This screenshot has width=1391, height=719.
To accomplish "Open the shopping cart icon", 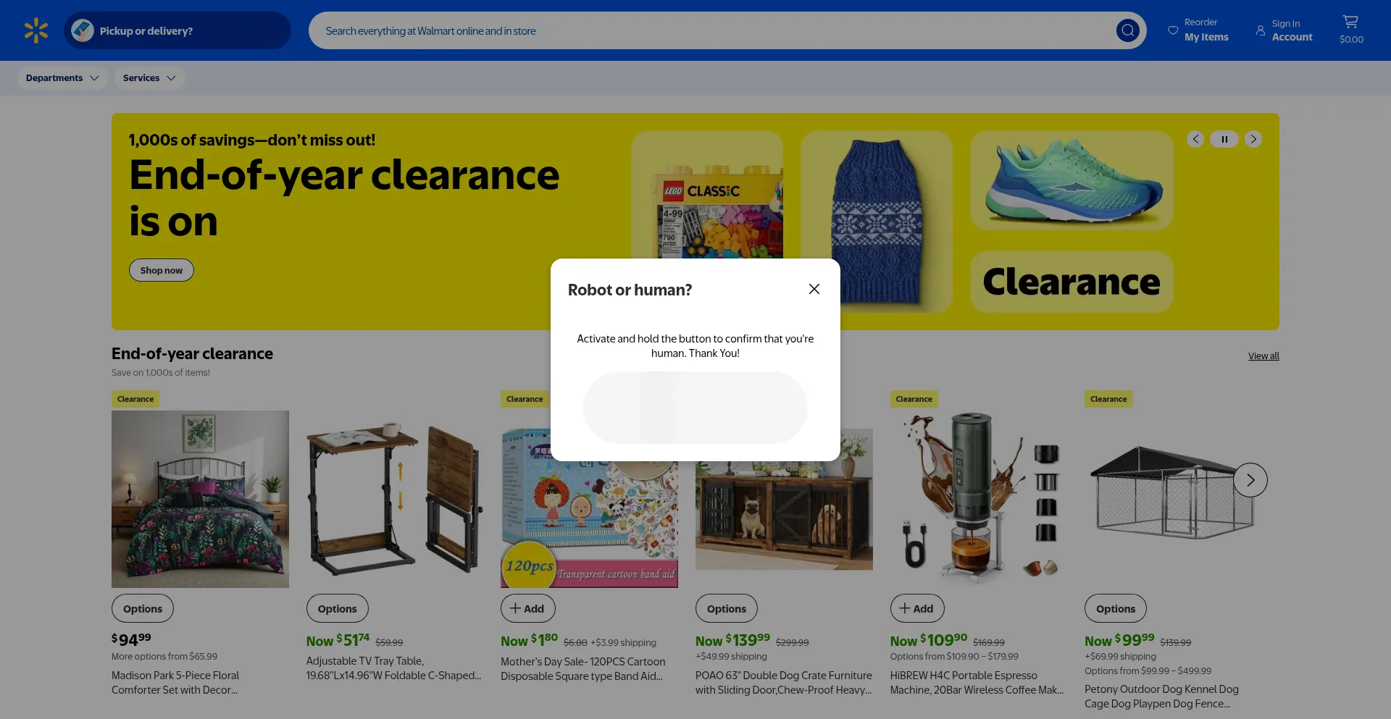I will (x=1350, y=22).
